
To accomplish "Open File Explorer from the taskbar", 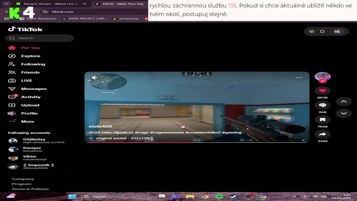I will pyautogui.click(x=190, y=197).
